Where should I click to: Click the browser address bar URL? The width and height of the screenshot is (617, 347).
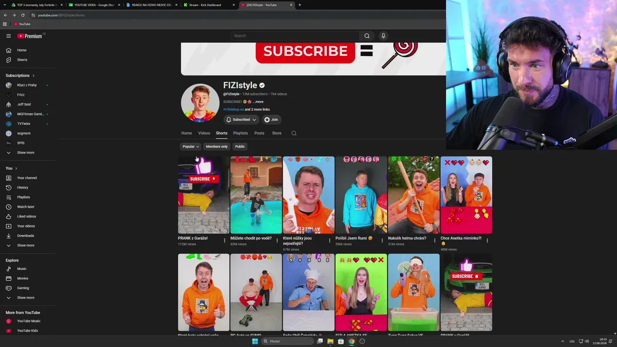click(61, 15)
